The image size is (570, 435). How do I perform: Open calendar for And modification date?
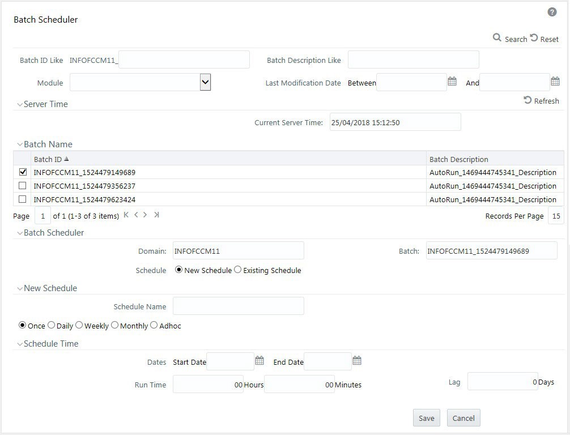555,81
